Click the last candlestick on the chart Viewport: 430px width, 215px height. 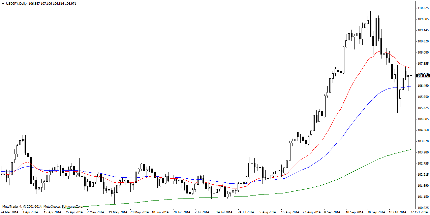[x=411, y=76]
